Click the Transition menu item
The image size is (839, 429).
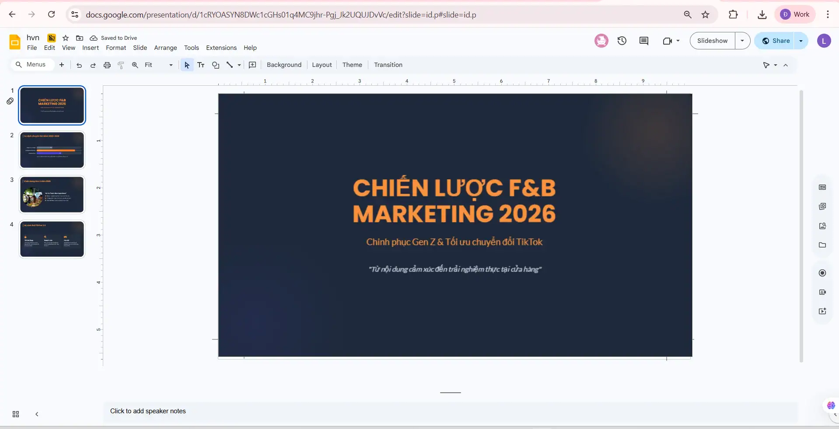pos(388,65)
